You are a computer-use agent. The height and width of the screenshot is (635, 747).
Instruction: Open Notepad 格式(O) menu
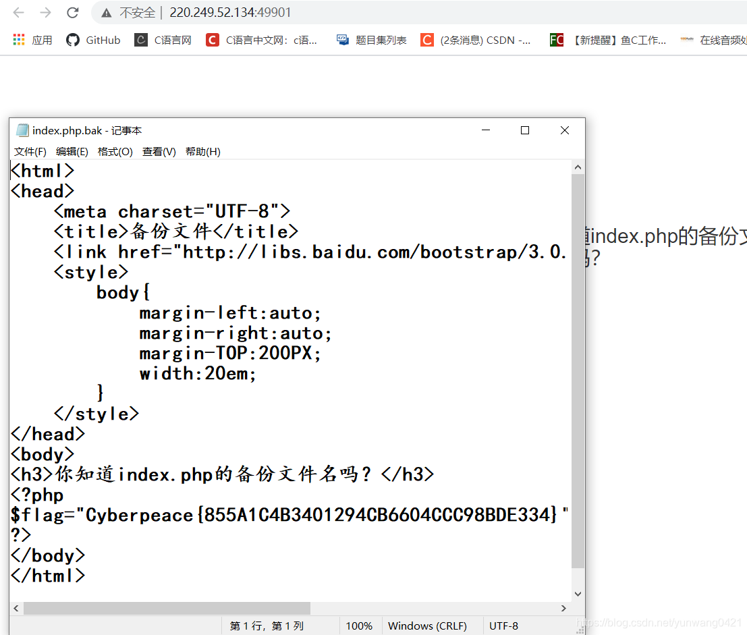115,151
